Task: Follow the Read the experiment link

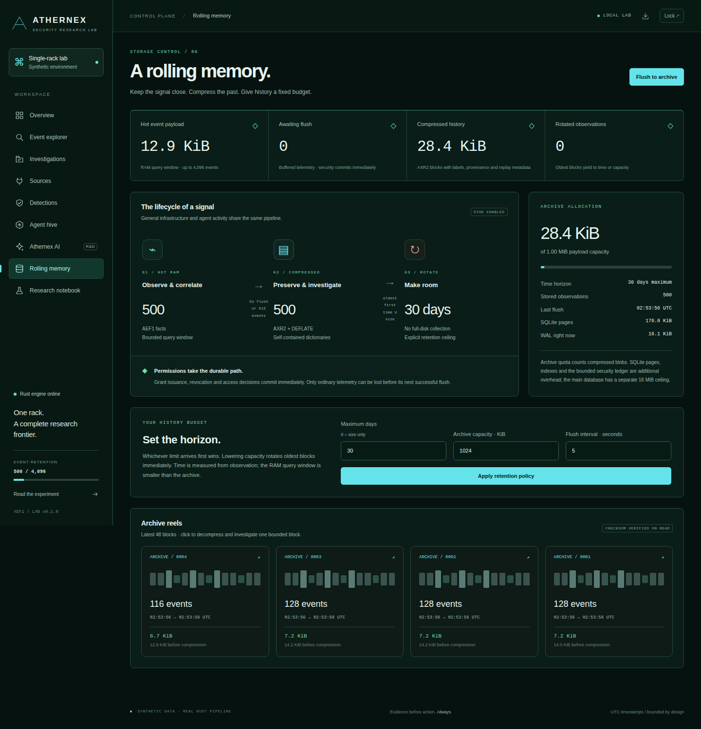Action: [x=56, y=494]
